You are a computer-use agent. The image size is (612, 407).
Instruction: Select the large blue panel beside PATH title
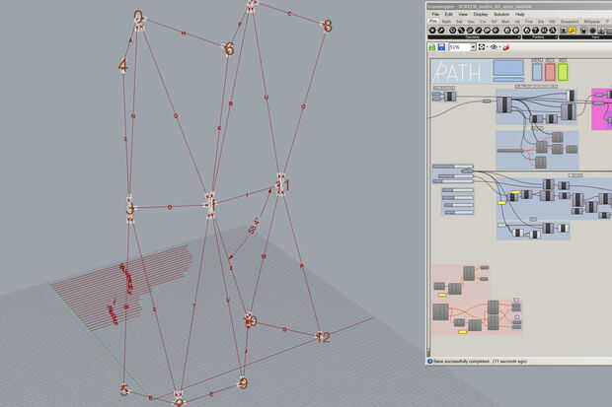(508, 68)
